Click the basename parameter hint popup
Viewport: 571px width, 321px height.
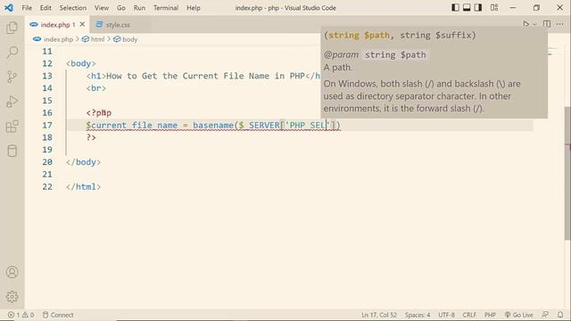pos(434,72)
